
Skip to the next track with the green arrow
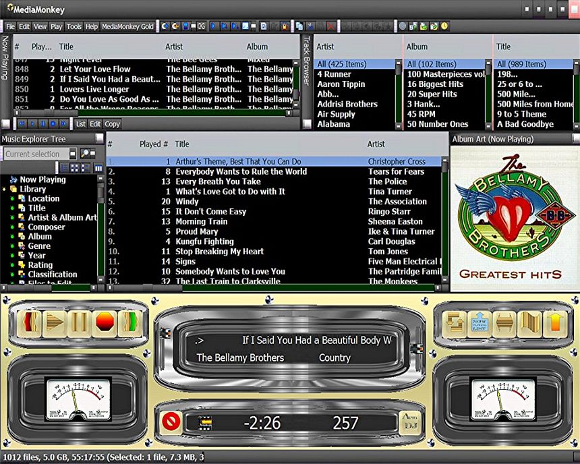(x=130, y=322)
